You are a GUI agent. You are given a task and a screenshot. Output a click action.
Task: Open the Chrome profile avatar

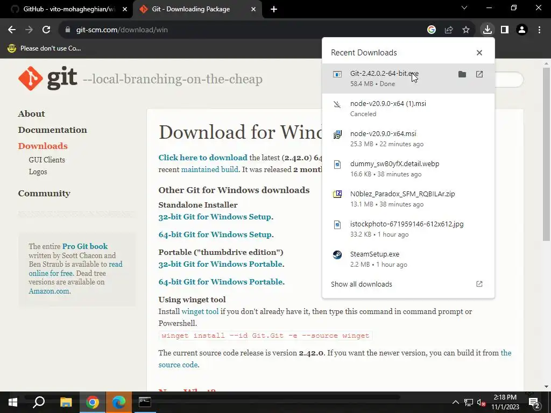(522, 30)
